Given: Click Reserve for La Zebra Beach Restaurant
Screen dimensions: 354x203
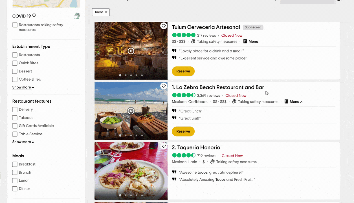Looking at the screenshot, I should click(183, 131).
